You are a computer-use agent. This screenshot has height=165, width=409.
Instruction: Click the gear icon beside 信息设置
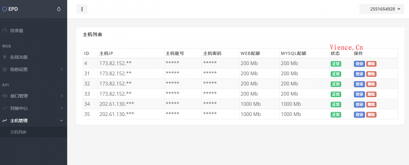click(x=4, y=69)
